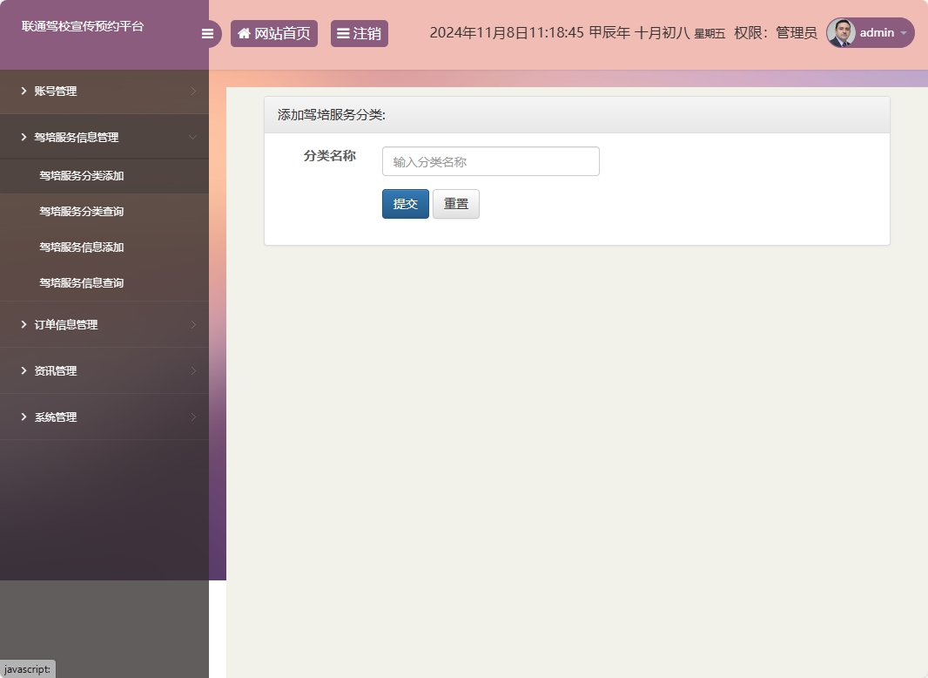This screenshot has height=678, width=928.
Task: Click the 分类名称 field label
Action: click(x=330, y=156)
